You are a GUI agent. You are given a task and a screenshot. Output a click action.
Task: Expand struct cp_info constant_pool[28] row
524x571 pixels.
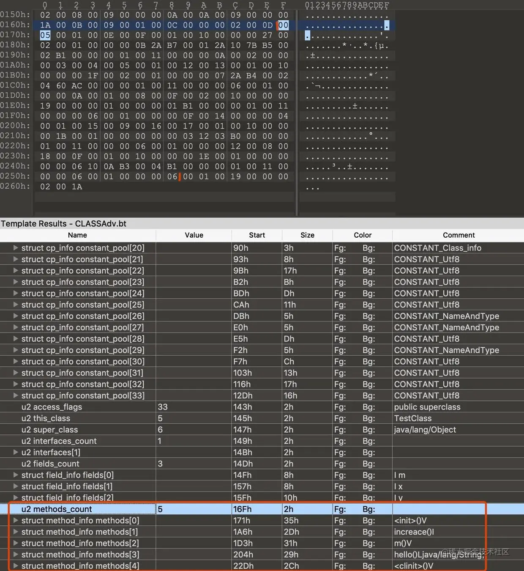(x=16, y=339)
